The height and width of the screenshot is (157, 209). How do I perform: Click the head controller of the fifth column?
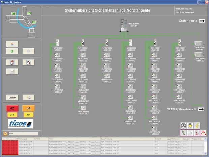pyautogui.click(x=155, y=42)
